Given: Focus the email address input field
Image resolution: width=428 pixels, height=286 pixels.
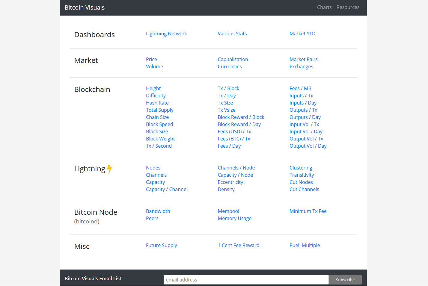Looking at the screenshot, I should coord(246,280).
